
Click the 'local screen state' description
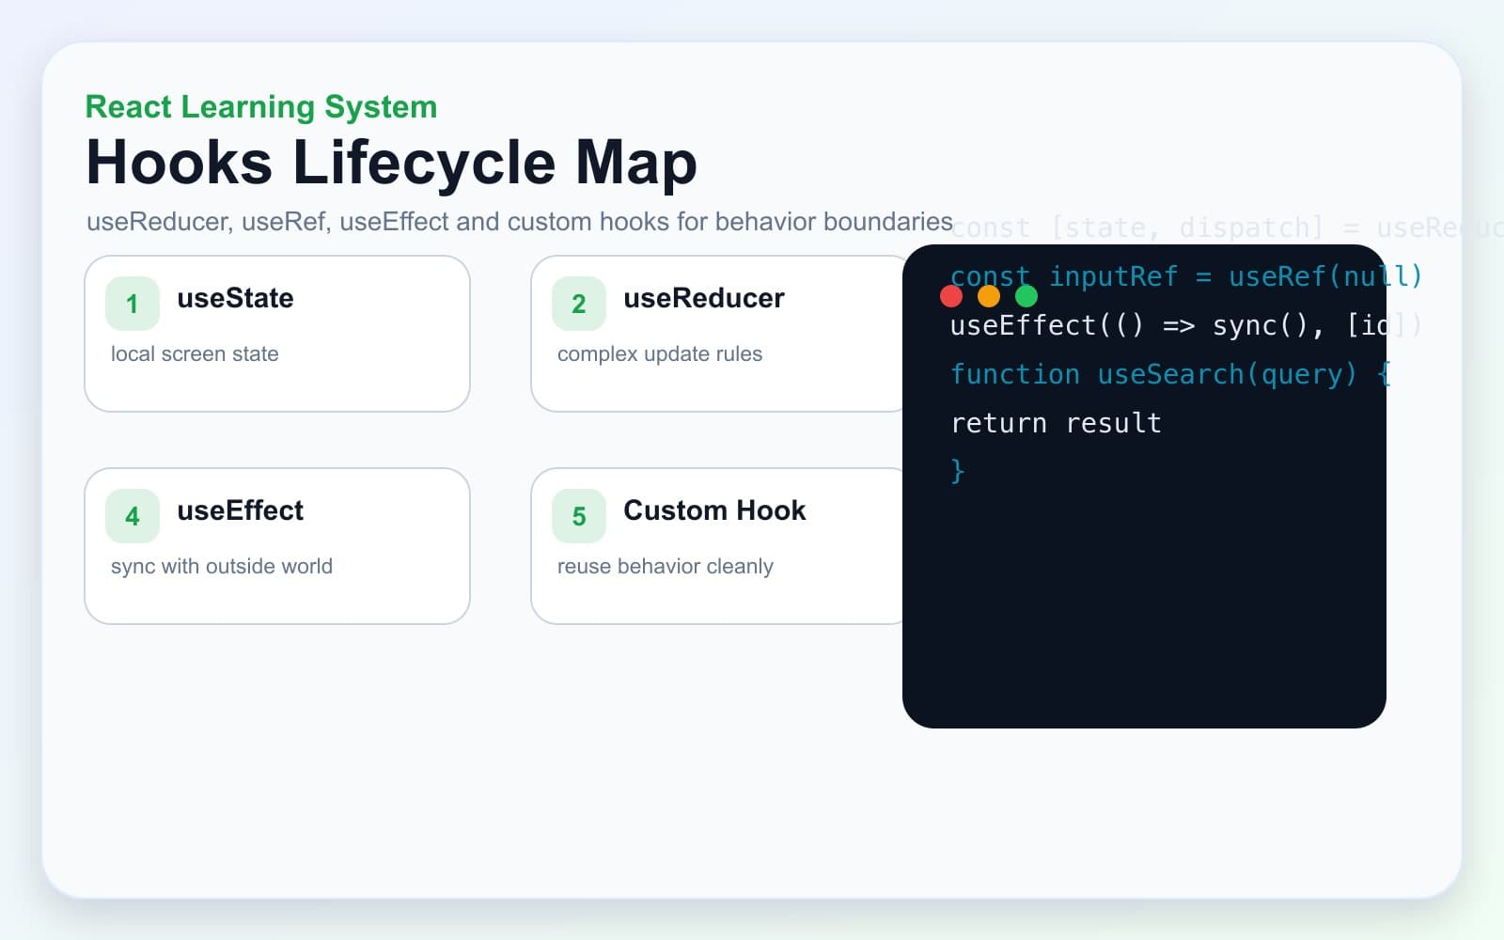[x=195, y=354]
